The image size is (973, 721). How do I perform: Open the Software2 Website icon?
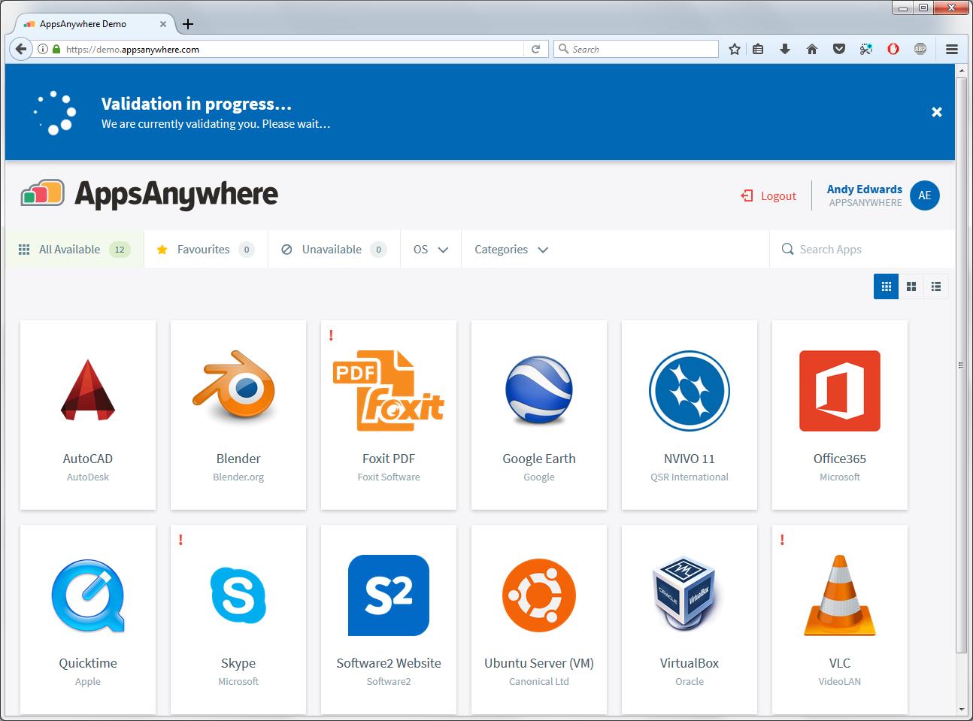coord(389,595)
